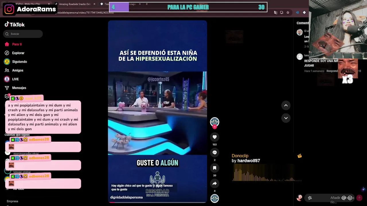367x206 pixels.
Task: Click the Para ti home icon
Action: click(x=7, y=44)
